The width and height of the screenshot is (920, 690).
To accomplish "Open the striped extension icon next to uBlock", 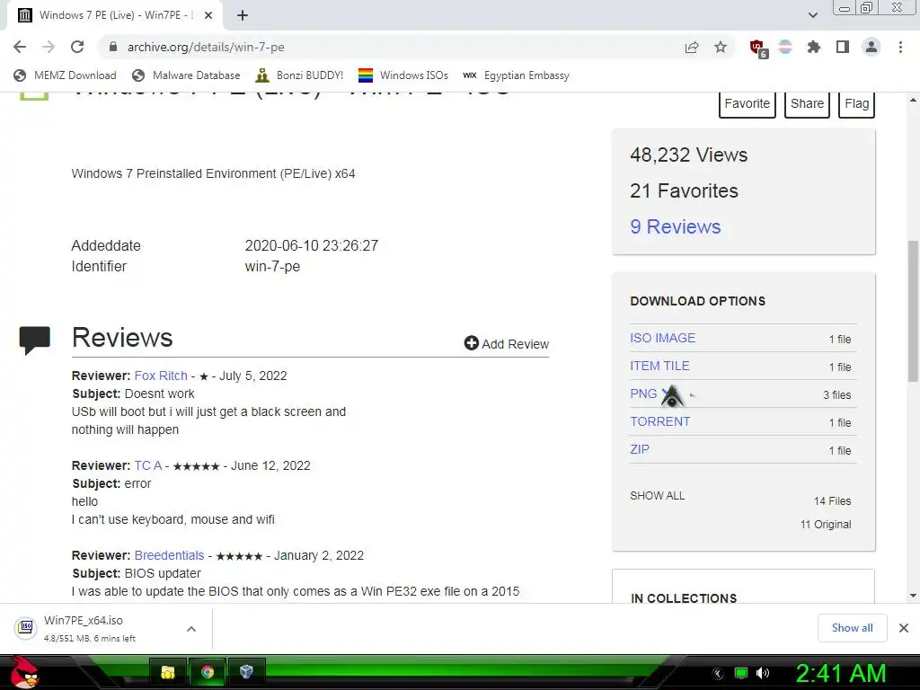I will point(785,47).
